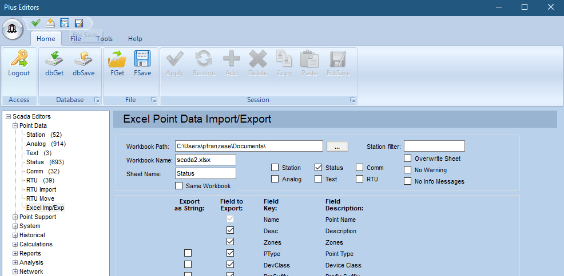Expand the Point Support tree node
The height and width of the screenshot is (276, 564).
click(15, 217)
